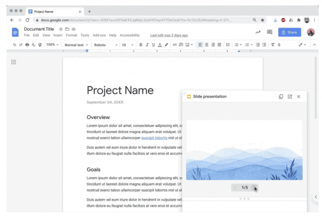
Task: Open the 'suscipit lobortis' hyperlink
Action: [154, 138]
